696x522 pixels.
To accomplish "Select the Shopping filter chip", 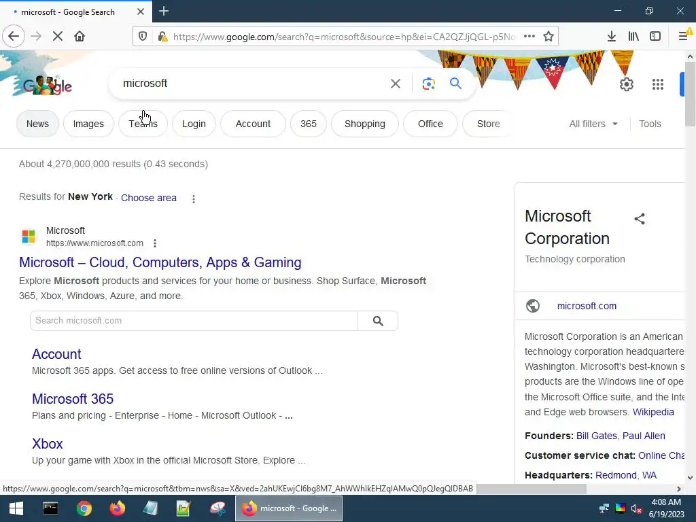I will [x=365, y=124].
